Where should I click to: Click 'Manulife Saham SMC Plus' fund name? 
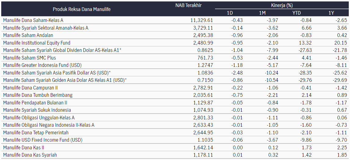[x=29, y=58]
